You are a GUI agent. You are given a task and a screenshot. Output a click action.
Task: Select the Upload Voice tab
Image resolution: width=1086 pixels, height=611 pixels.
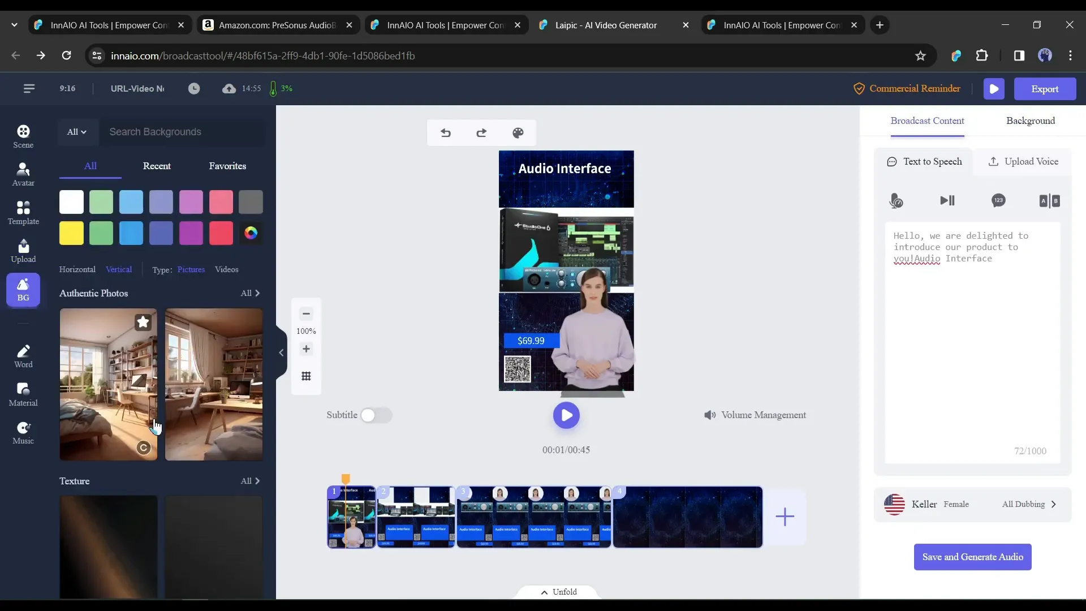[1023, 161]
